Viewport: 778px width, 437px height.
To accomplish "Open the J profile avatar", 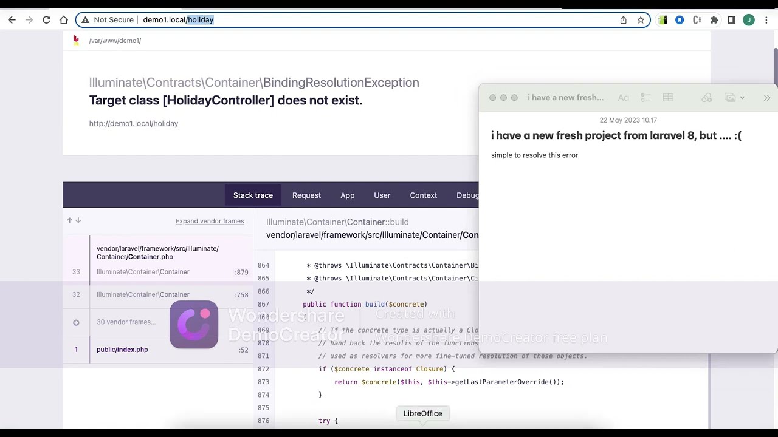I will pos(749,20).
